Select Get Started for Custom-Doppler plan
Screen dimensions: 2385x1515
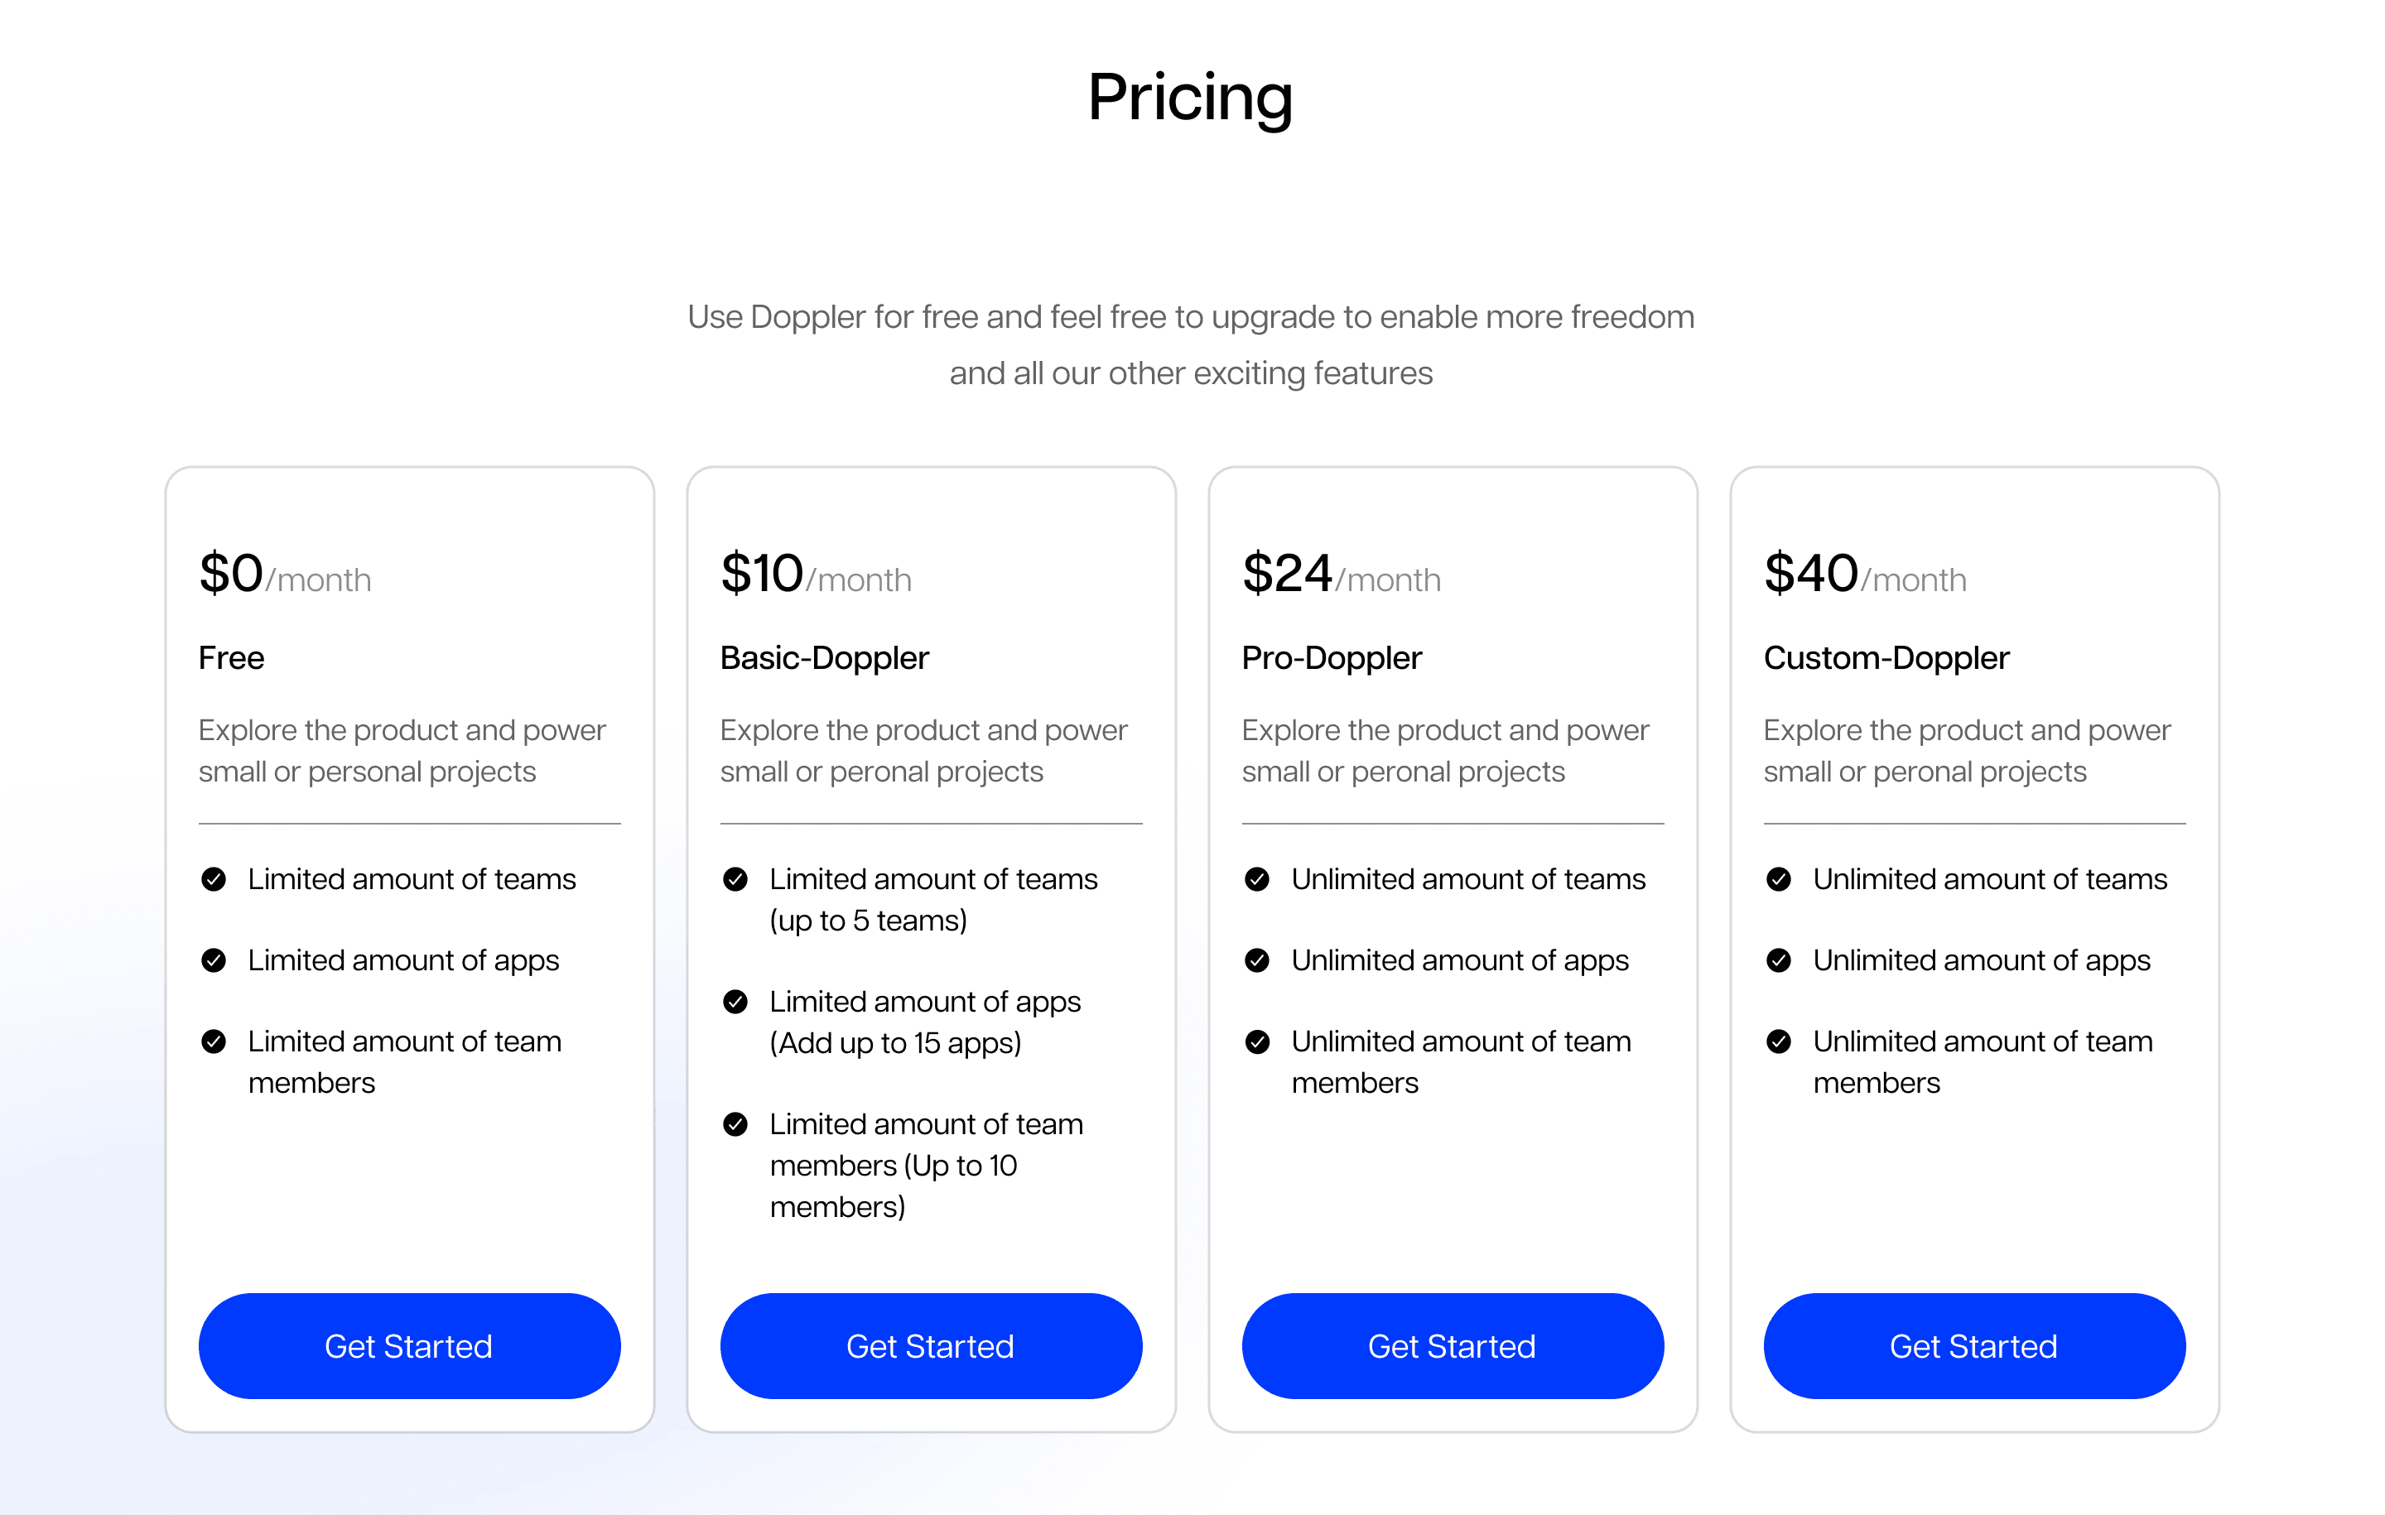click(x=1973, y=1345)
